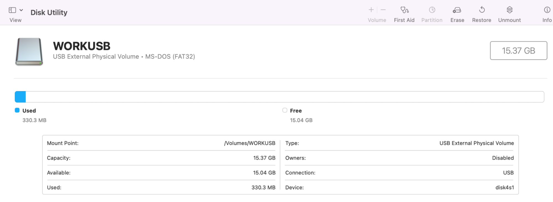Click the Type label in the table
The height and width of the screenshot is (202, 553).
(x=292, y=143)
